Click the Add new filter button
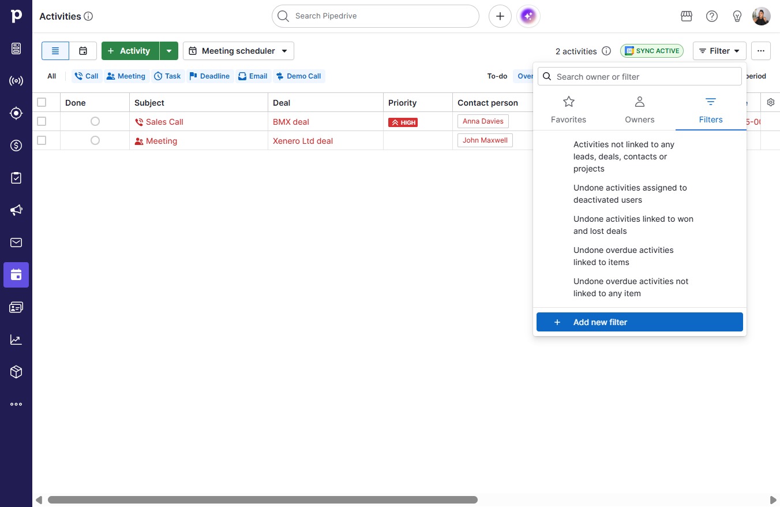 pyautogui.click(x=640, y=322)
